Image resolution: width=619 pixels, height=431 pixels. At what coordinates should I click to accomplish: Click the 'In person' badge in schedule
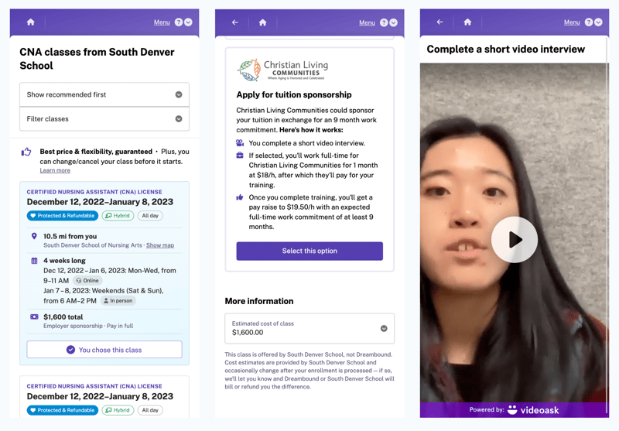click(118, 301)
